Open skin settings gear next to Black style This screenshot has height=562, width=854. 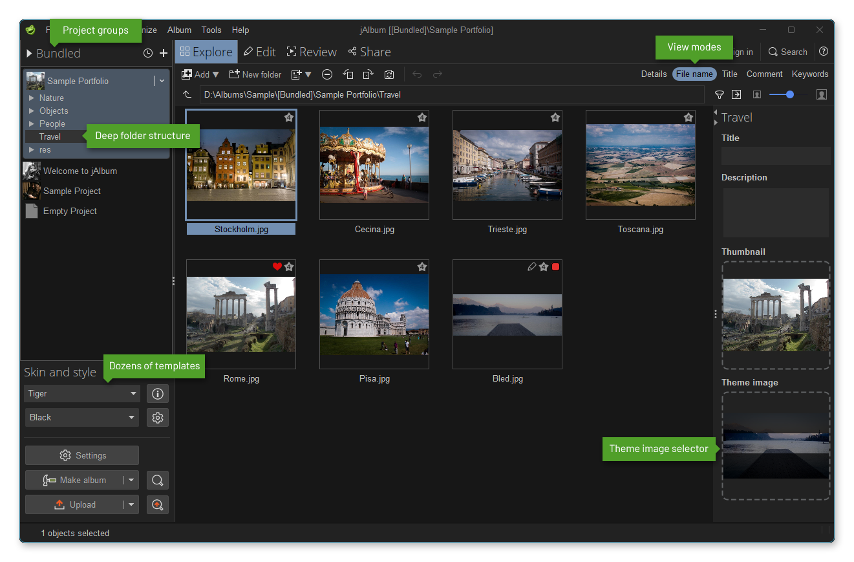tap(157, 417)
